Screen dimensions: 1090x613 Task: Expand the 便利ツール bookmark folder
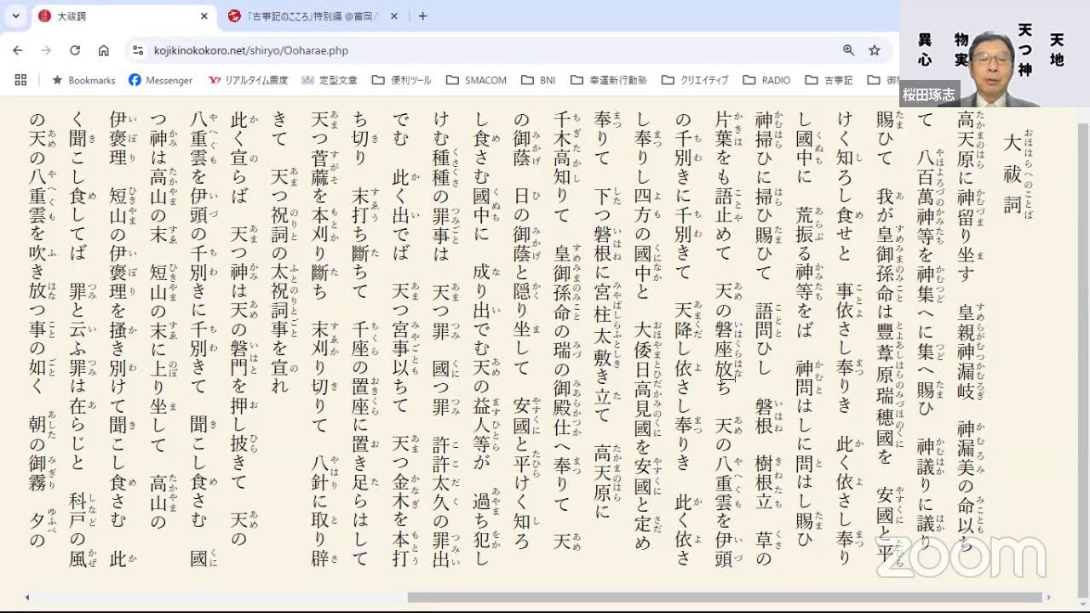(x=400, y=80)
